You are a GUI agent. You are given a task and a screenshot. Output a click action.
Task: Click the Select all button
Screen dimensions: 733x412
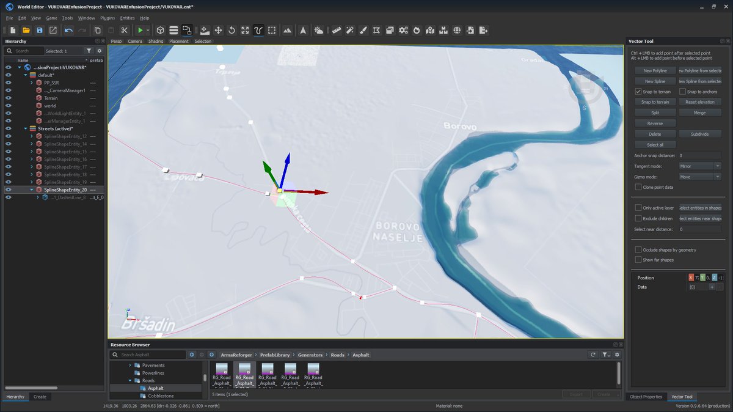[655, 145]
